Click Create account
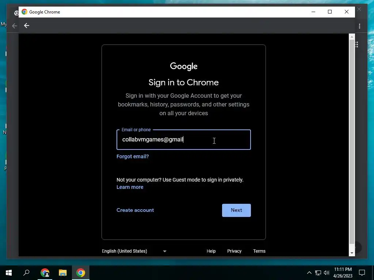This screenshot has height=280, width=374. tap(135, 210)
